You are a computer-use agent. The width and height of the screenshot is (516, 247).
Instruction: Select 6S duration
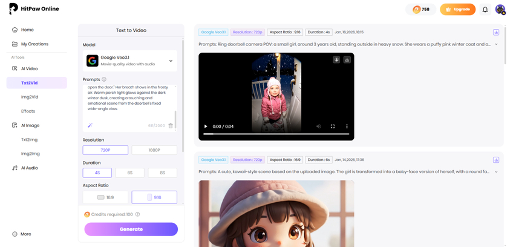point(129,173)
